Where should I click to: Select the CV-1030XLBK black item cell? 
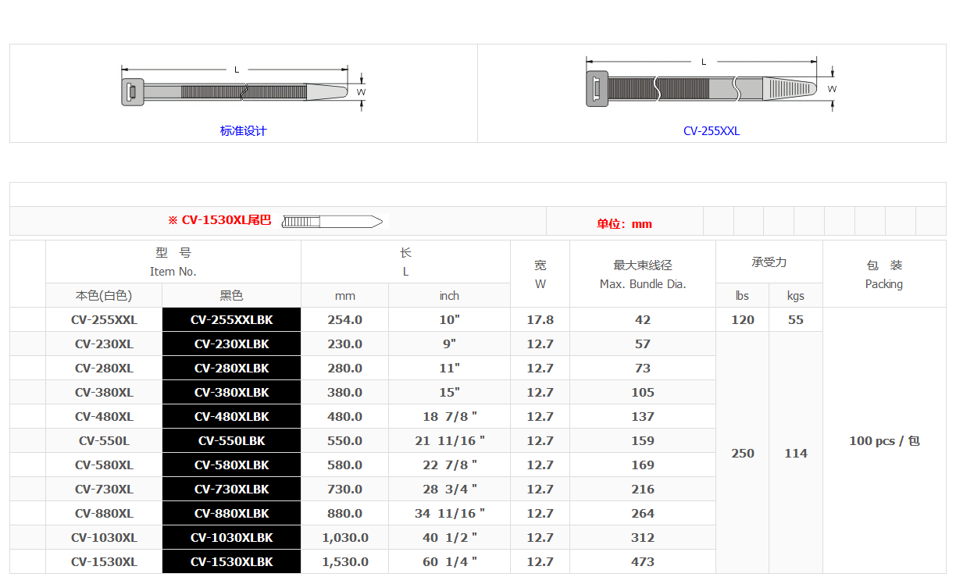tap(231, 537)
